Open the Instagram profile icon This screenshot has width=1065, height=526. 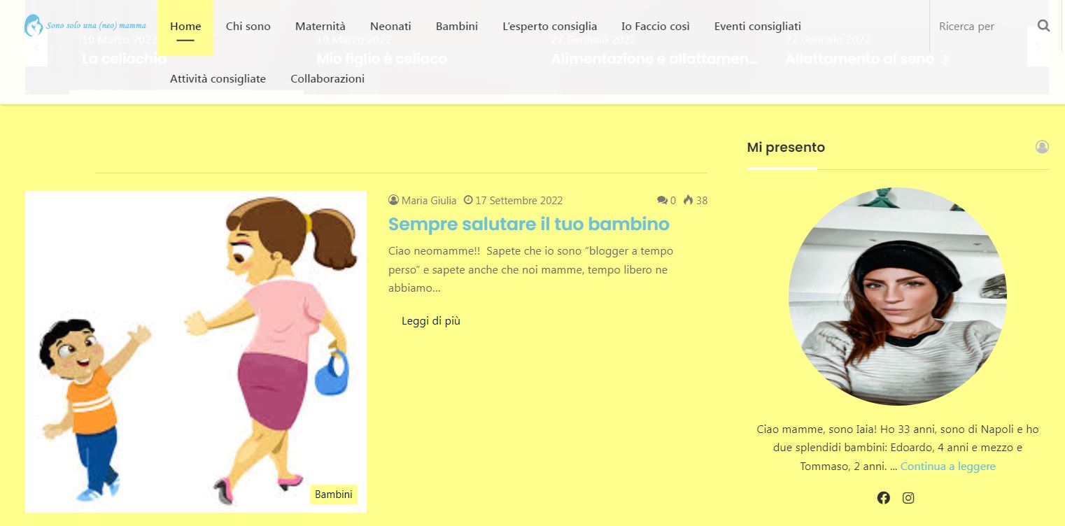pos(908,498)
